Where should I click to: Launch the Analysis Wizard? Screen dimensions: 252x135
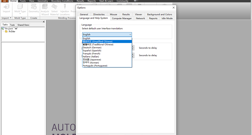point(45,10)
